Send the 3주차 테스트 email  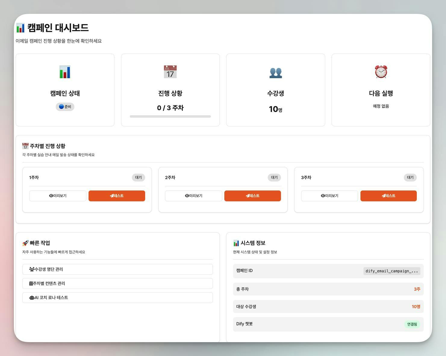pos(388,196)
